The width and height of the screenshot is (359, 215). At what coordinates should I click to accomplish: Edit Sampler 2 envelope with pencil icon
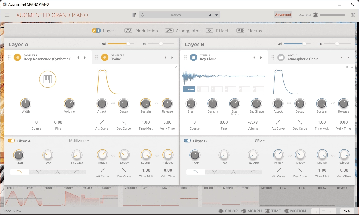(x=176, y=67)
